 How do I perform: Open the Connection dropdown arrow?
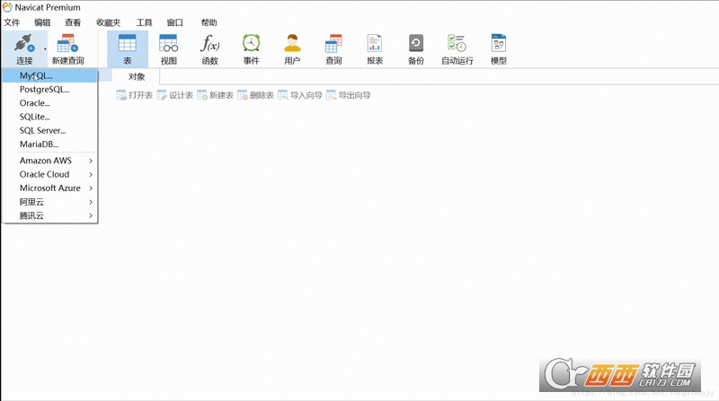45,48
